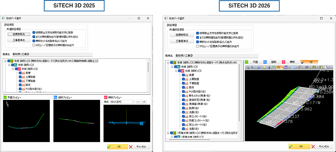Click the right arrow station button in 2025 preview
The width and height of the screenshot is (336, 152).
(x=144, y=102)
